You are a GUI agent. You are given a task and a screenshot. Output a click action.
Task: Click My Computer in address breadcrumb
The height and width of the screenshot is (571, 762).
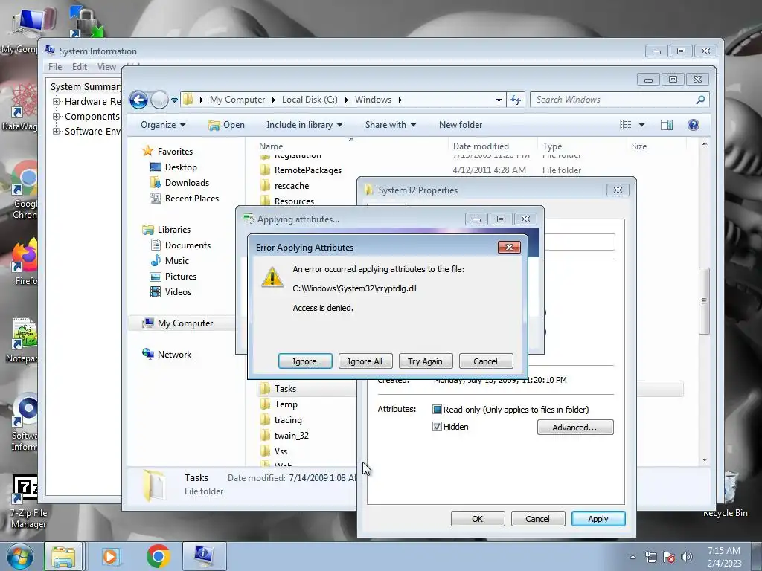pos(237,100)
